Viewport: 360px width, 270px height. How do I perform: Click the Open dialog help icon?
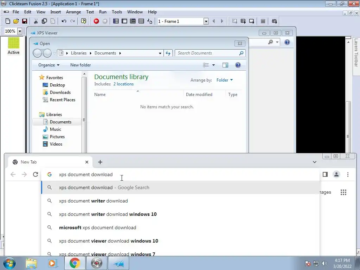click(238, 65)
